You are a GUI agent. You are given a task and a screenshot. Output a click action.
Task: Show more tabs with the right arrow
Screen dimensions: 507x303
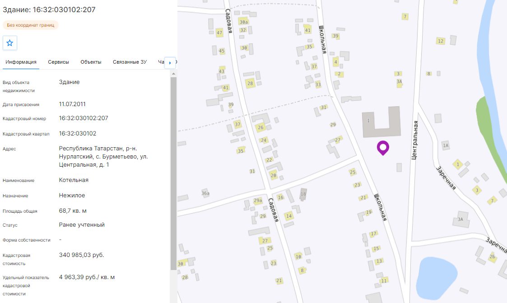click(x=170, y=63)
